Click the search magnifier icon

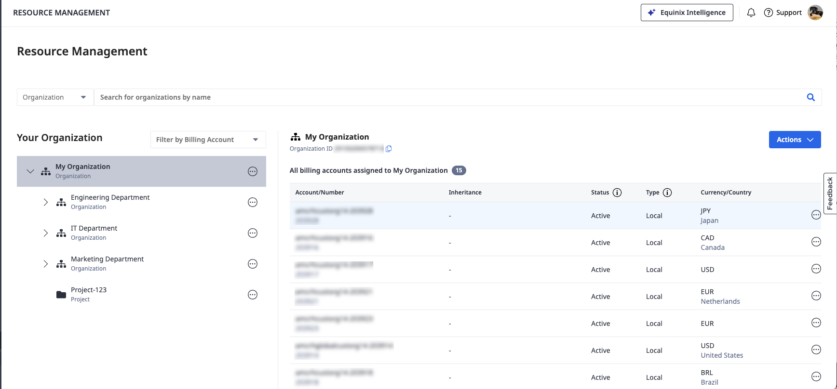point(810,97)
